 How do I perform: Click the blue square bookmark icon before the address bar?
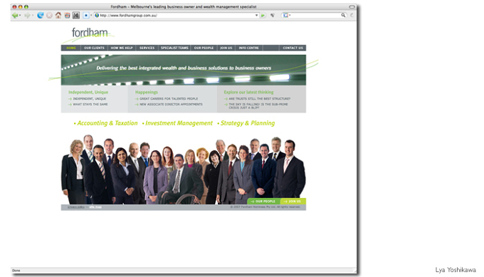pos(86,15)
